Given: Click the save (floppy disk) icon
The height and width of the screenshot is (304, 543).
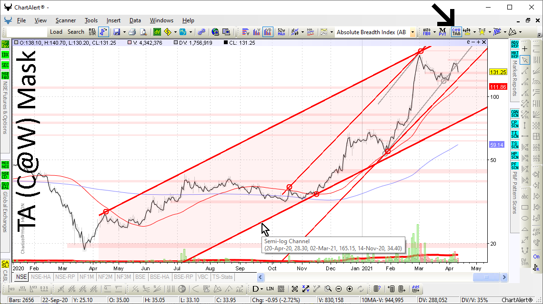Looking at the screenshot, I should 117,32.
